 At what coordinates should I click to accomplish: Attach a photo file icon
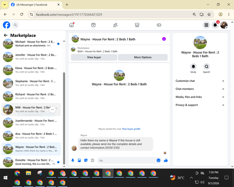[x=79, y=160]
